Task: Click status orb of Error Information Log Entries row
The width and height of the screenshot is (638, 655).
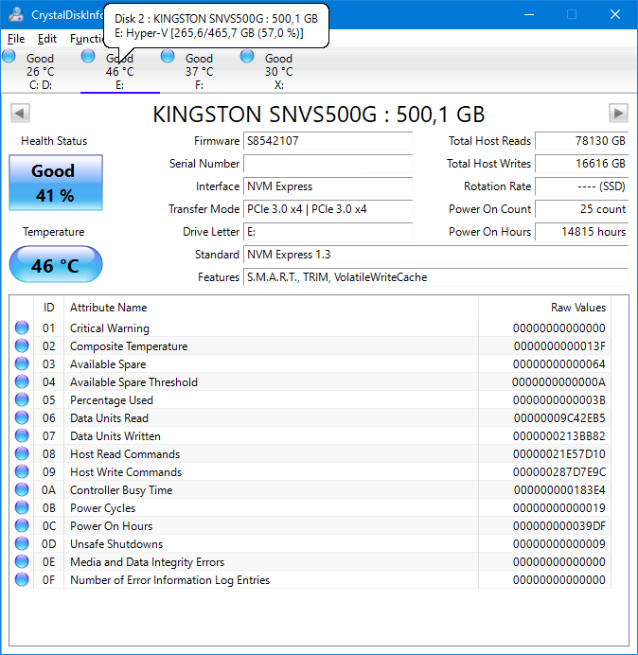Action: tap(22, 579)
